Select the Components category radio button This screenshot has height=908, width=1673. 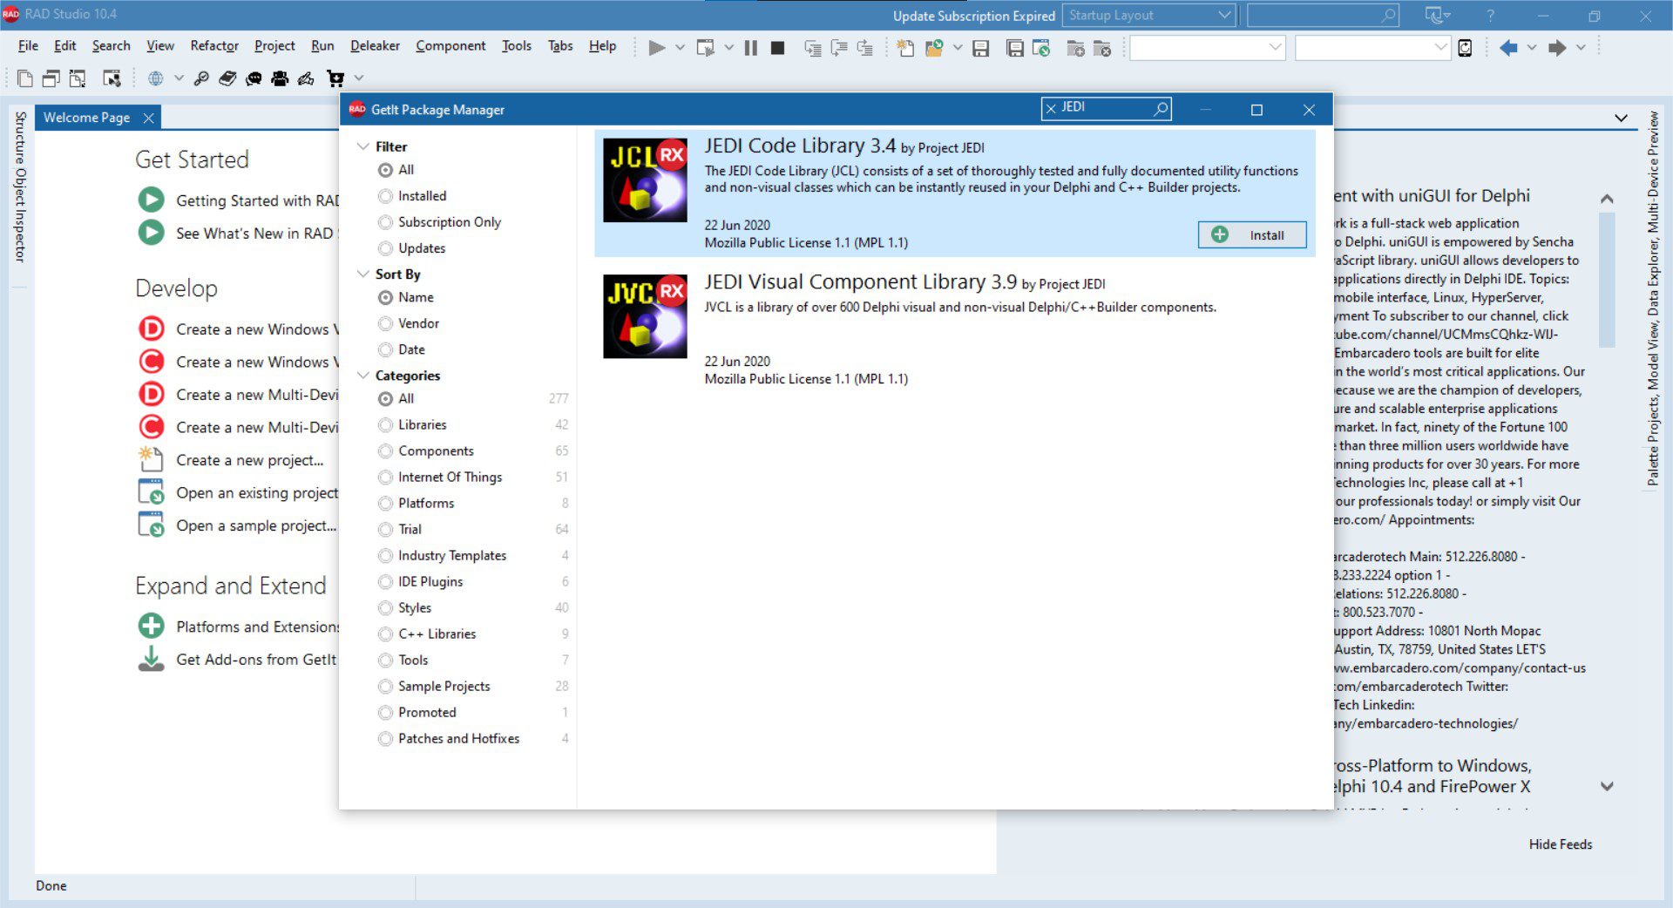[385, 451]
